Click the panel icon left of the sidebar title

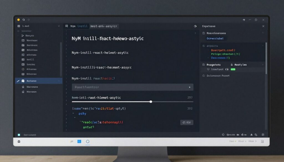click(19, 26)
